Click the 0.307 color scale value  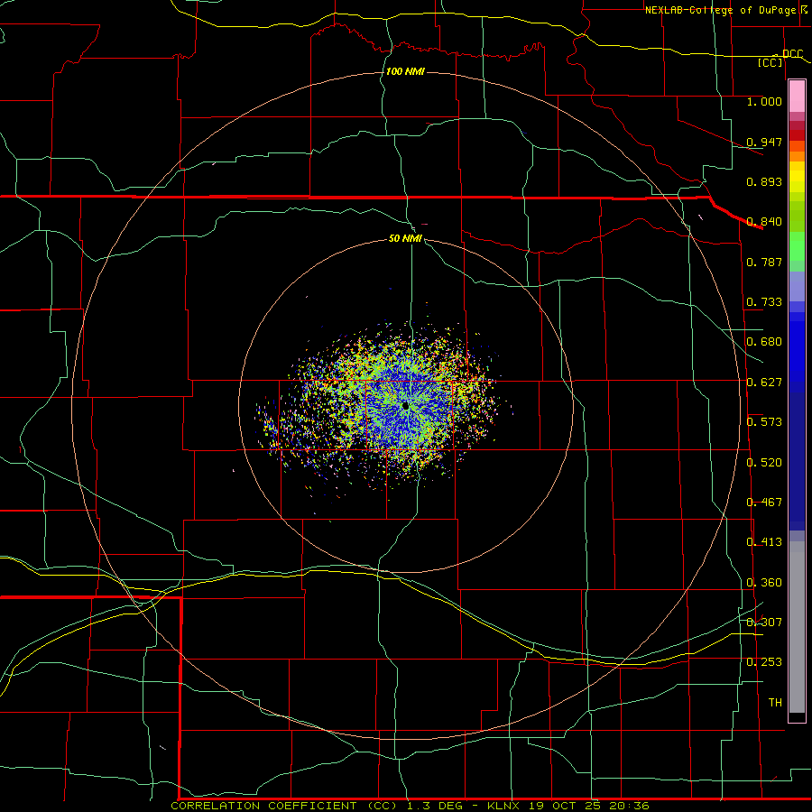764,623
